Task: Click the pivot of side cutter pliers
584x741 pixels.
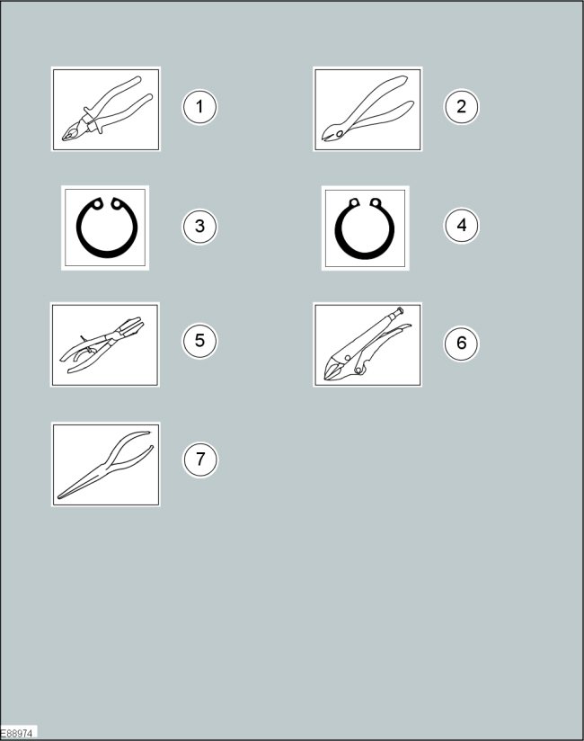Action: coord(340,133)
